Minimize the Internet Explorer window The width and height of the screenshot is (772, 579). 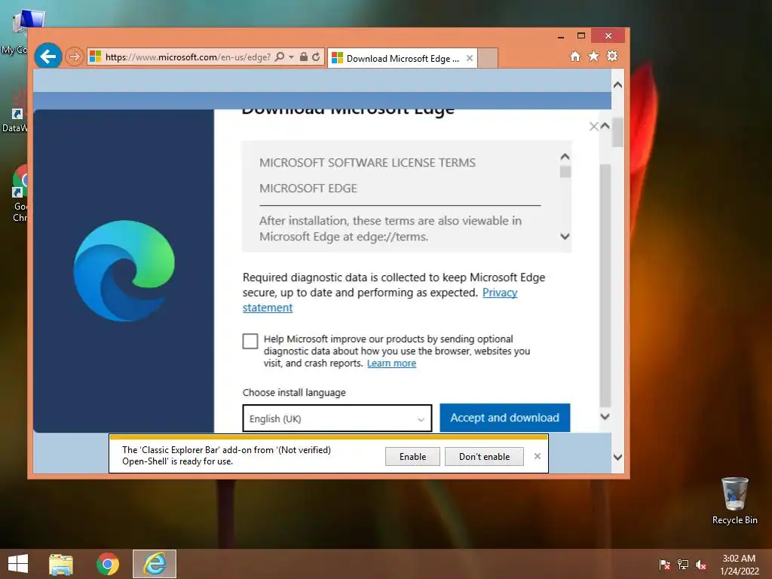click(561, 36)
